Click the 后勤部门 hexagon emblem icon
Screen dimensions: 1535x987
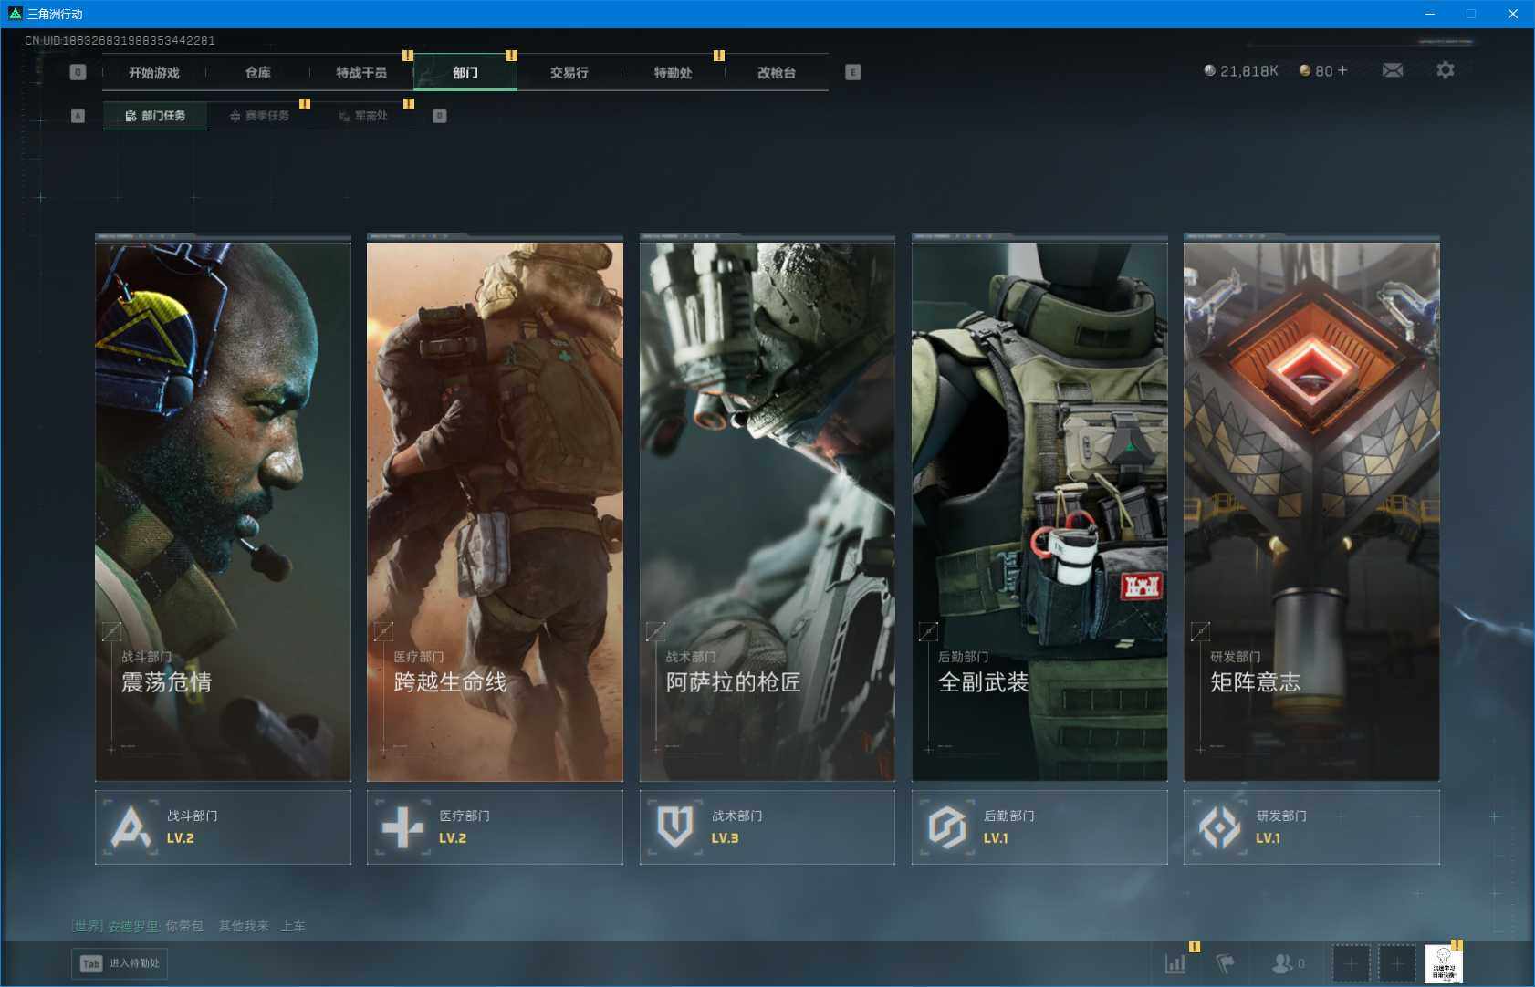946,827
